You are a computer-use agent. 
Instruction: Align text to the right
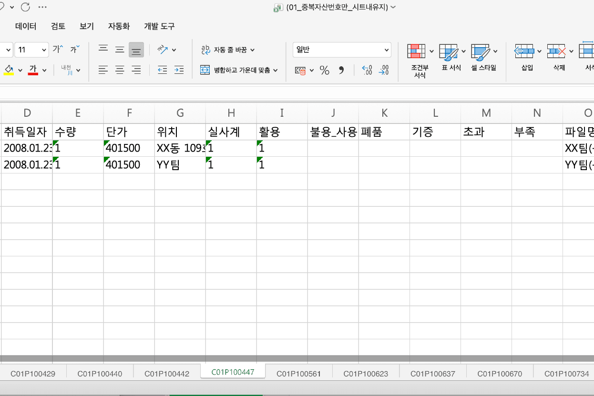tap(136, 70)
